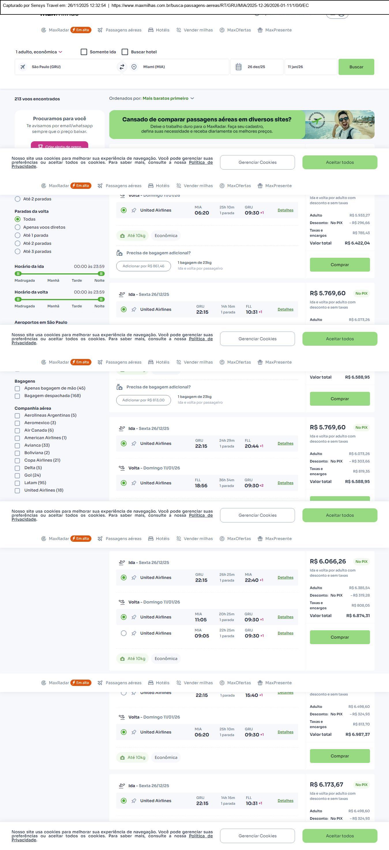Open the 11 jan/26 return date picker
This screenshot has height=850, width=389.
pos(310,67)
